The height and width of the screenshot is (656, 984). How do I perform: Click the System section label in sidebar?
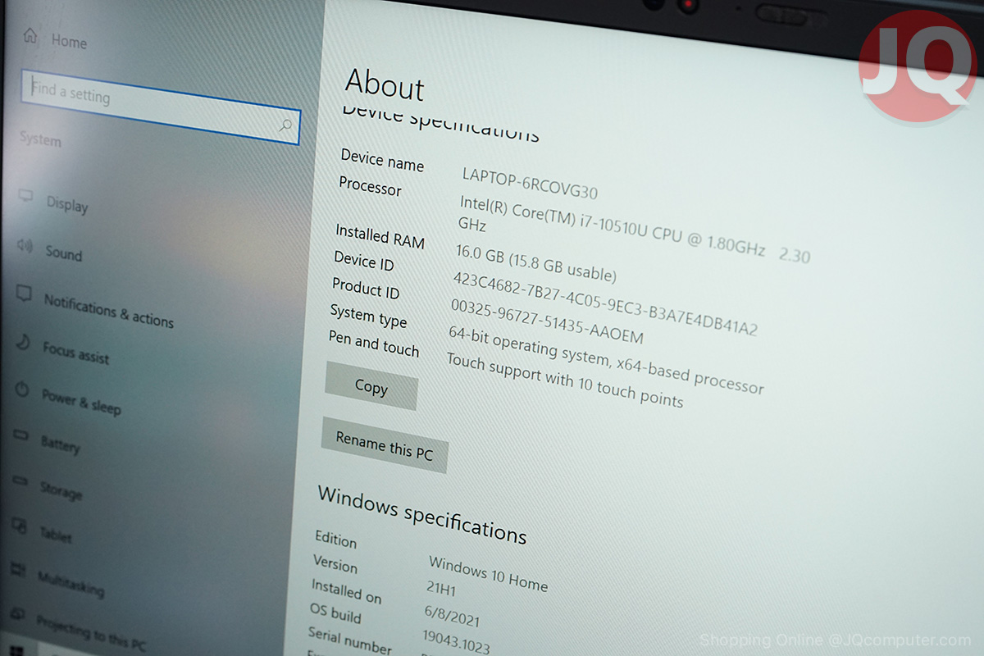tap(40, 139)
